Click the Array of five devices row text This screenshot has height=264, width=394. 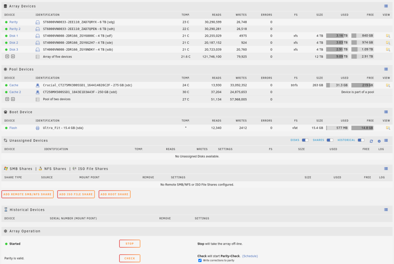pyautogui.click(x=57, y=56)
